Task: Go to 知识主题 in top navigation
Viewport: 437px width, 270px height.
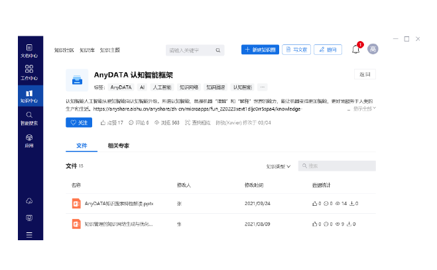Action: 110,50
